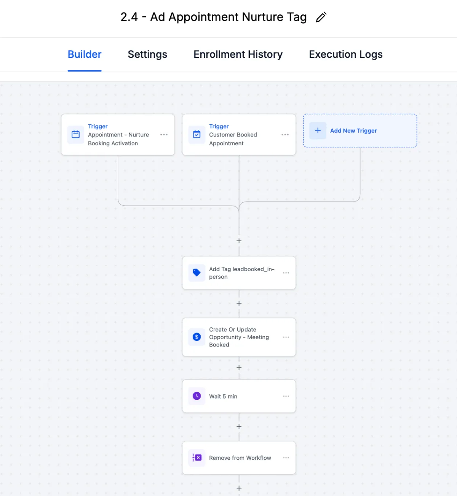Image resolution: width=457 pixels, height=496 pixels.
Task: Click the calendar-check icon on Customer Booked trigger
Action: click(x=197, y=135)
